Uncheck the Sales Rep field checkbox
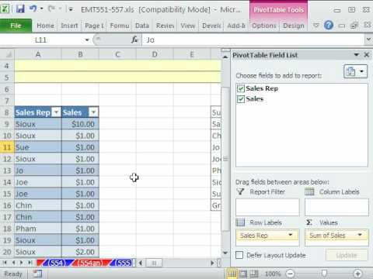The width and height of the screenshot is (373, 279). pyautogui.click(x=241, y=88)
